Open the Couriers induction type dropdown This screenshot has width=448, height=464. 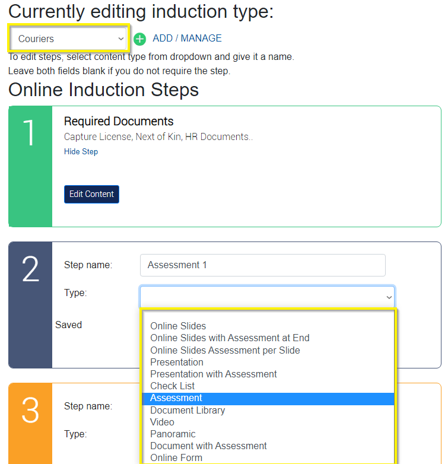[x=69, y=39]
